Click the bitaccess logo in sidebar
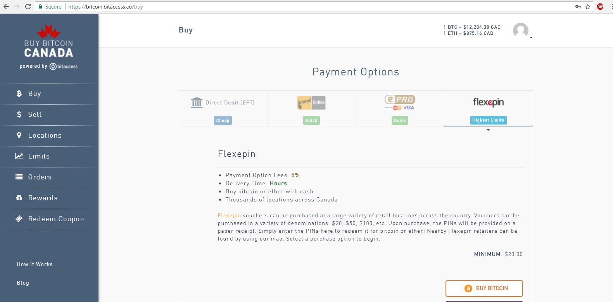The image size is (613, 302). click(64, 67)
